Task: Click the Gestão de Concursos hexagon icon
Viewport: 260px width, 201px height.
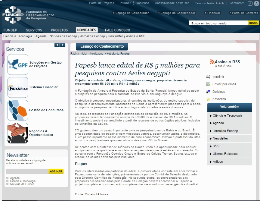Action: point(18,110)
